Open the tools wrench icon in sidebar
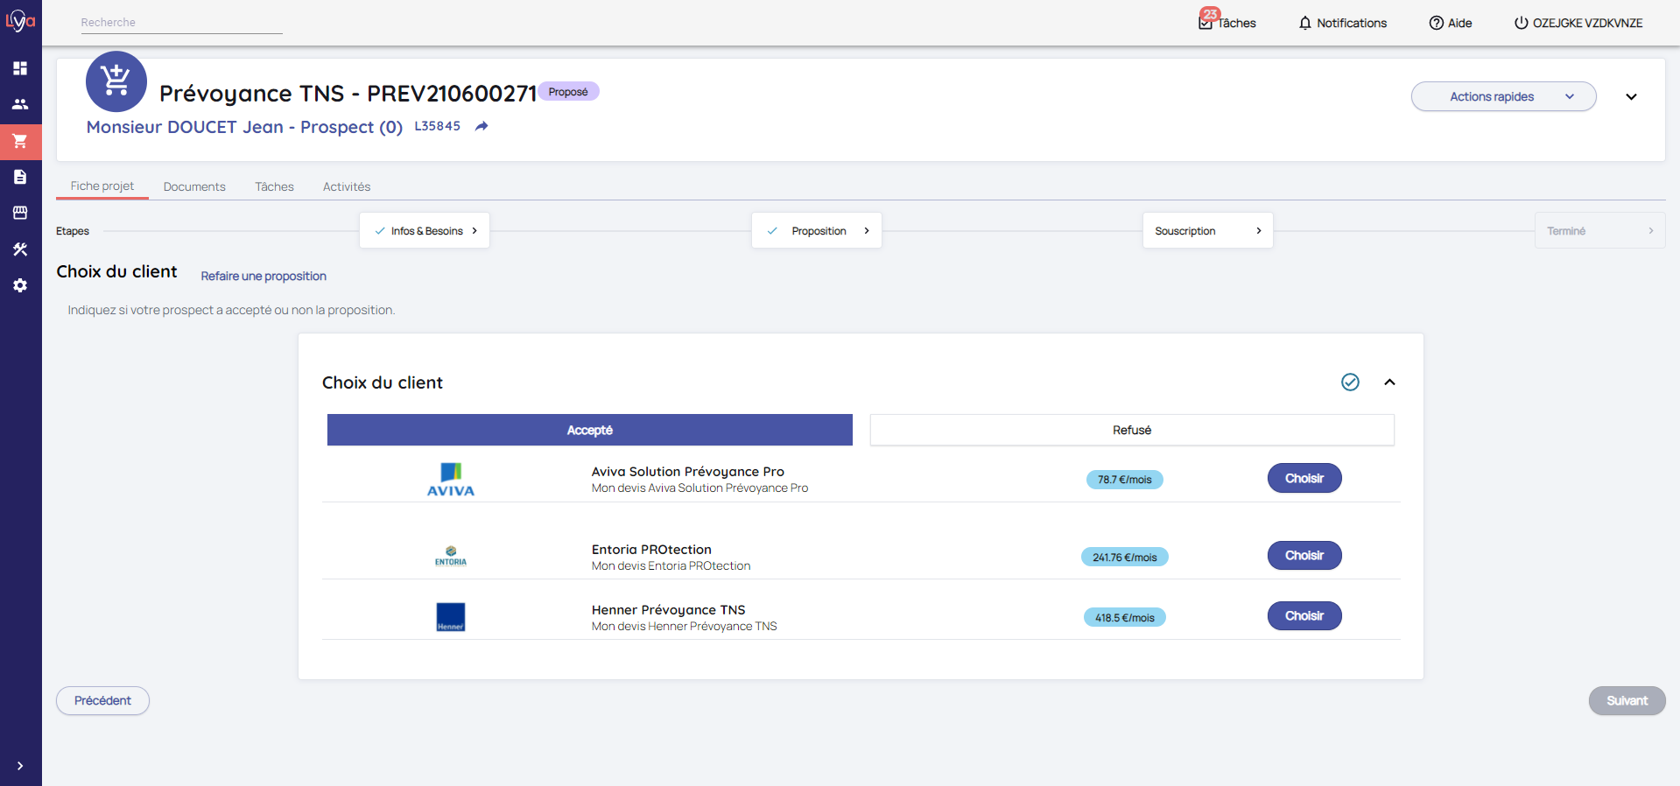 coord(20,249)
